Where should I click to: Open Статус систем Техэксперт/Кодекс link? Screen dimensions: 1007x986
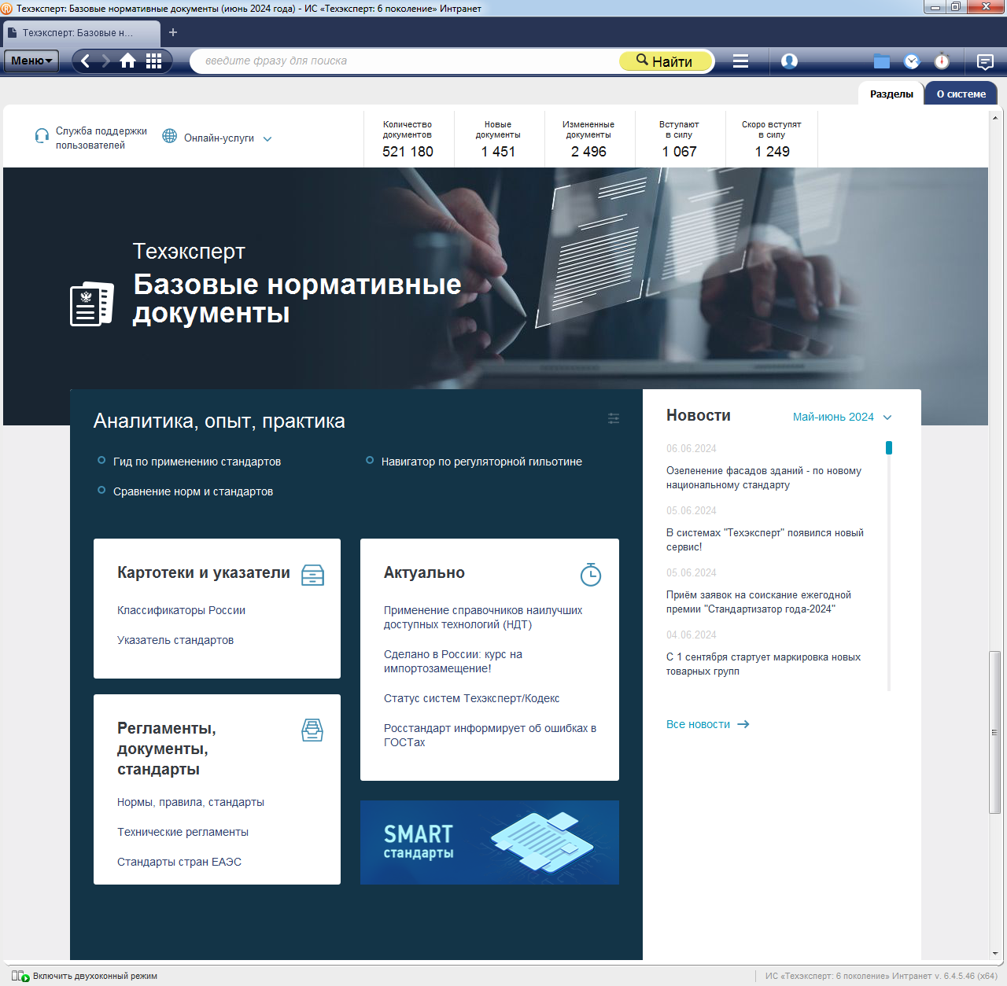(x=471, y=698)
